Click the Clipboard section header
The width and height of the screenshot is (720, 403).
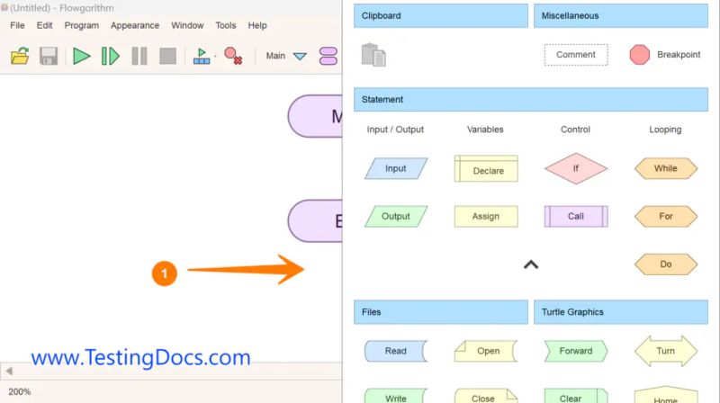(x=441, y=15)
